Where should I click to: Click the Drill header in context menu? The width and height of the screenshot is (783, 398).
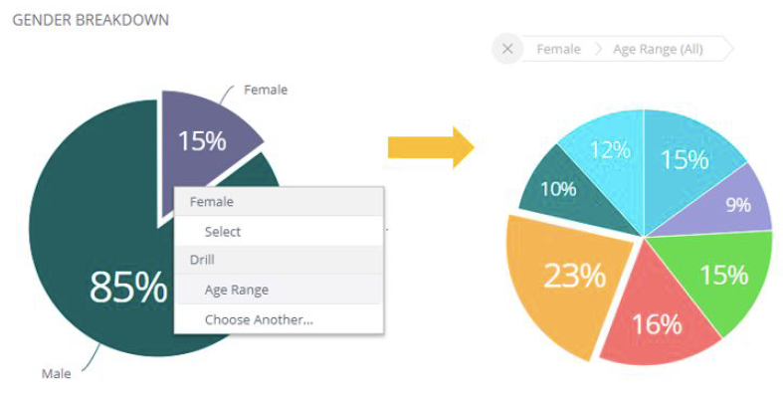pyautogui.click(x=203, y=260)
